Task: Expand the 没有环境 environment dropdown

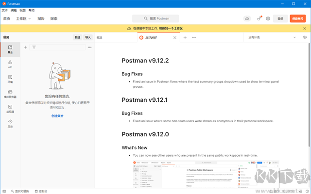Action: tap(272, 37)
